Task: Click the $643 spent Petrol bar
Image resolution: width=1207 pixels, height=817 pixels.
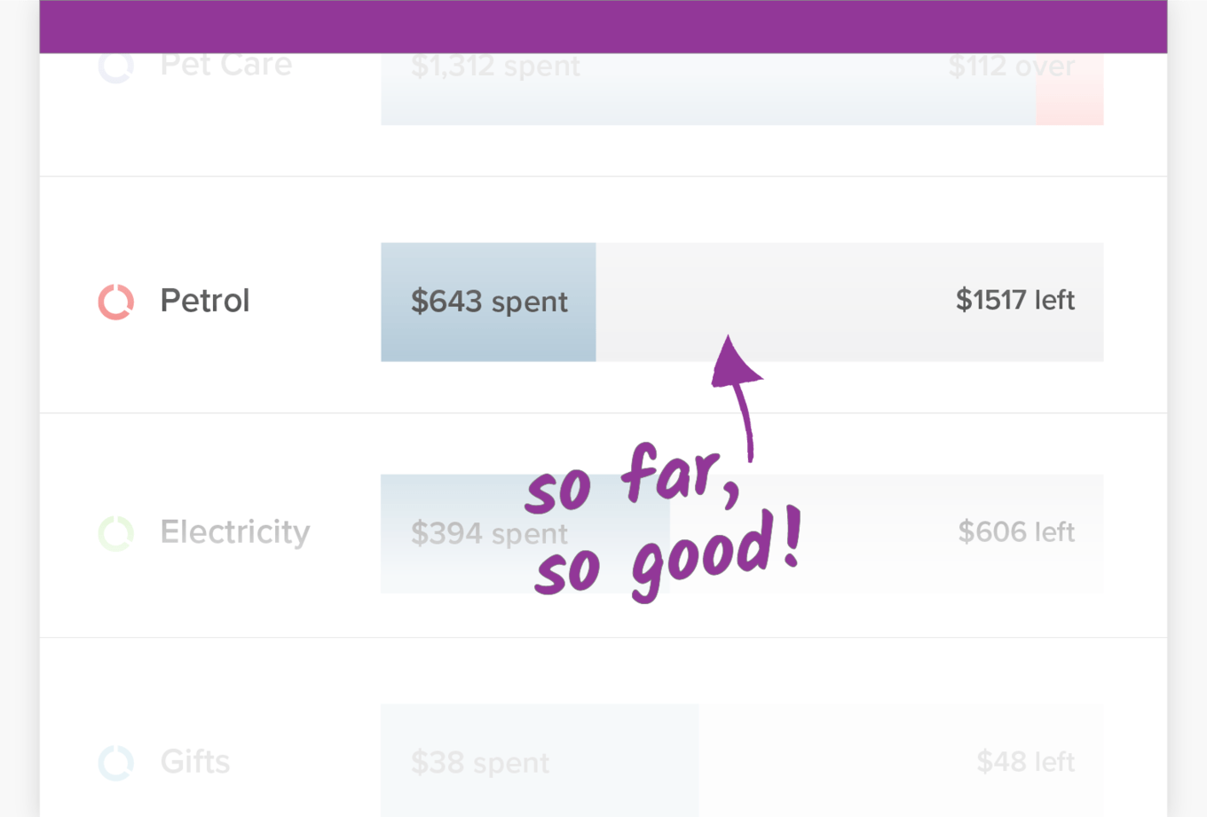Action: pyautogui.click(x=488, y=302)
